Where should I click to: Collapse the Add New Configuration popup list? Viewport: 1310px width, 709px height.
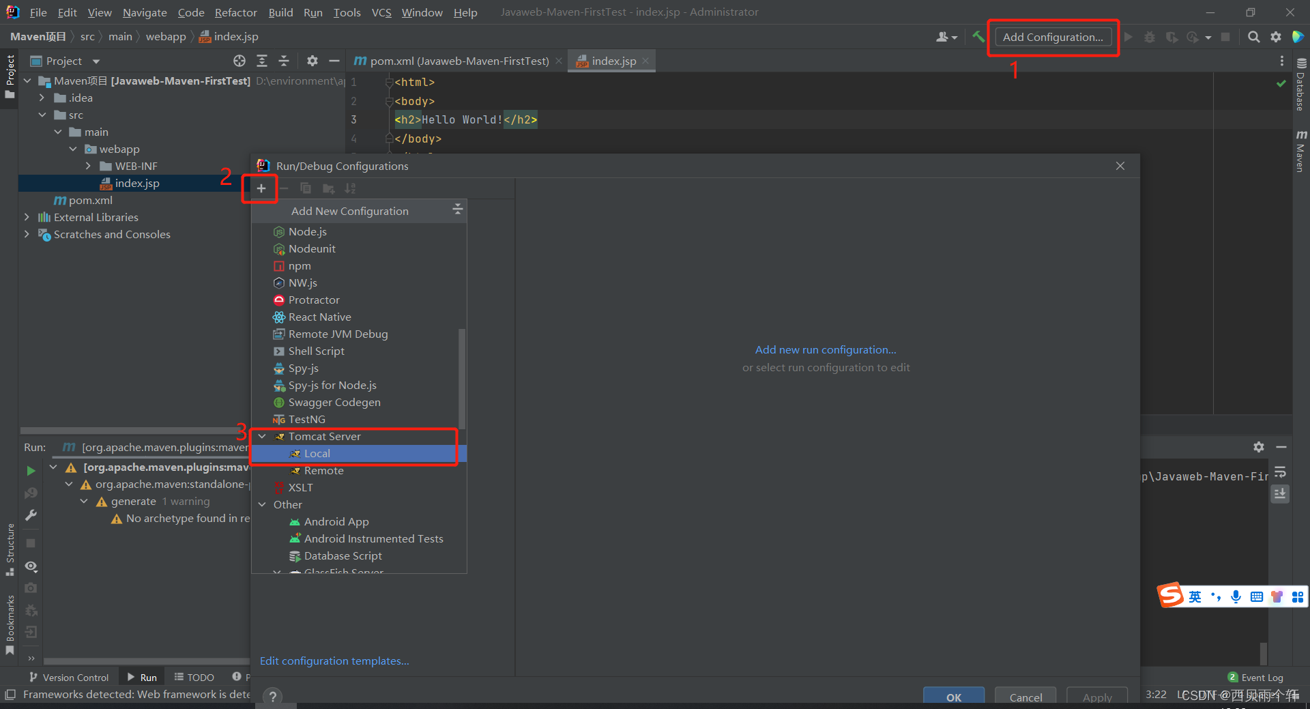(457, 209)
